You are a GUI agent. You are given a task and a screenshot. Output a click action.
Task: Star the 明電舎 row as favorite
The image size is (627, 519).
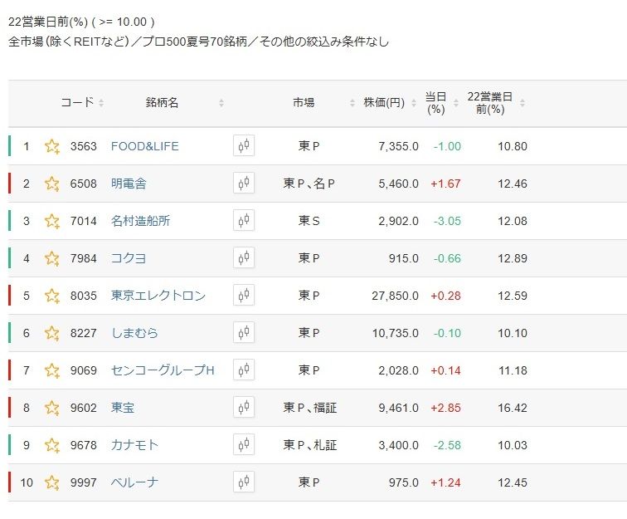click(x=52, y=184)
